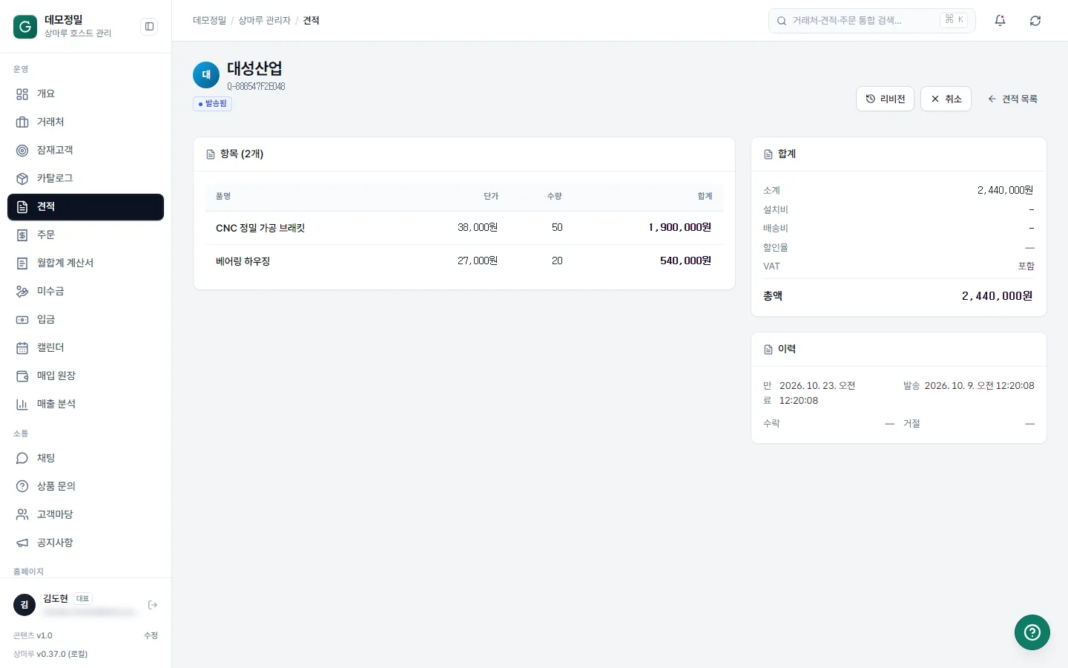This screenshot has width=1068, height=668.
Task: Click the 견적 document icon in sidebar
Action: 22,207
